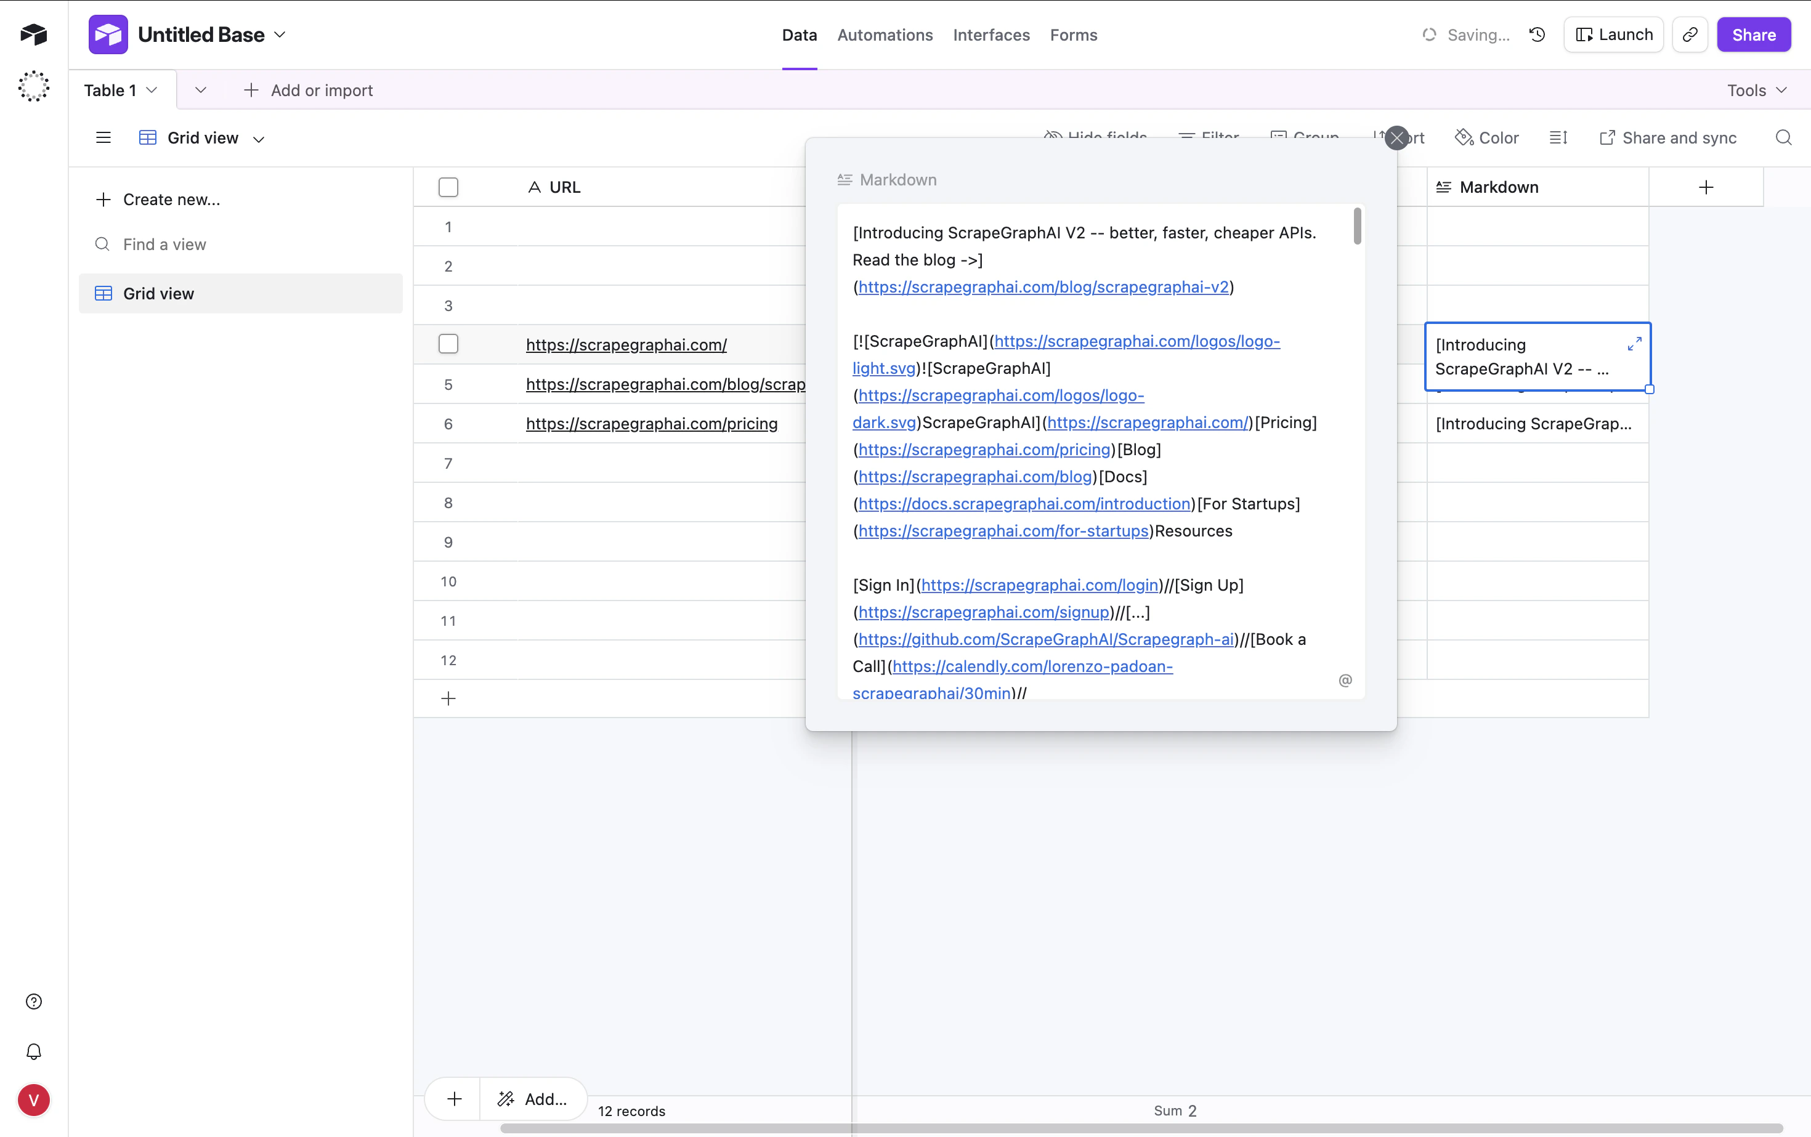The height and width of the screenshot is (1137, 1811).
Task: Click the Markdown column header
Action: coord(1538,187)
